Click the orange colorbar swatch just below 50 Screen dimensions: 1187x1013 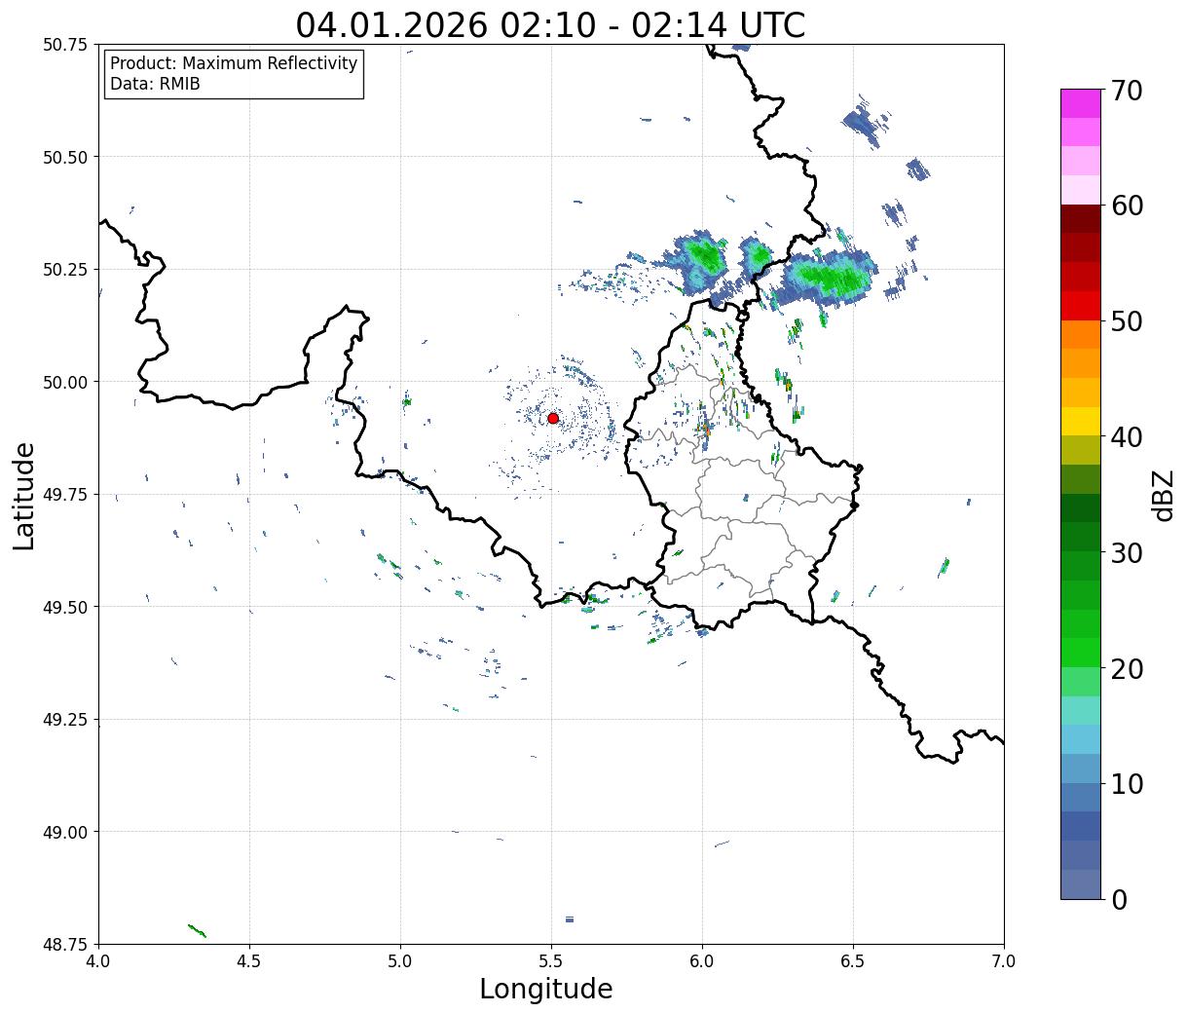(1081, 334)
